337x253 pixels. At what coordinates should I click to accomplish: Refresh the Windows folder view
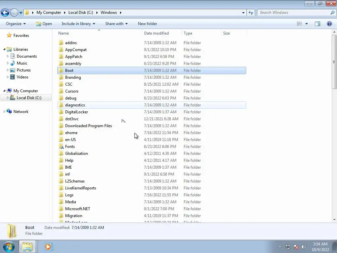250,13
